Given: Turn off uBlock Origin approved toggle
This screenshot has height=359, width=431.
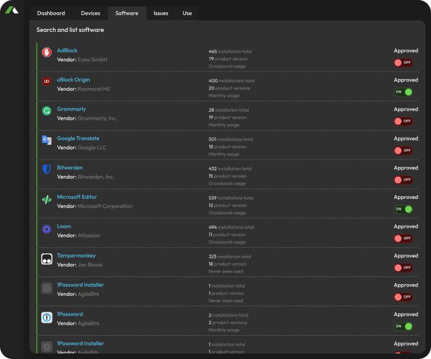Looking at the screenshot, I should point(403,92).
